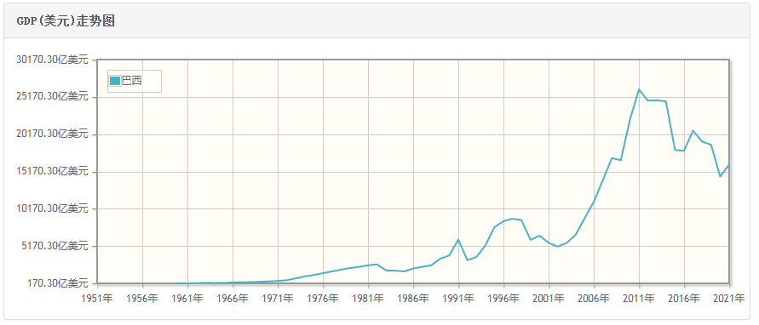
Task: Click the 2016年 x-axis label
Action: (x=684, y=299)
